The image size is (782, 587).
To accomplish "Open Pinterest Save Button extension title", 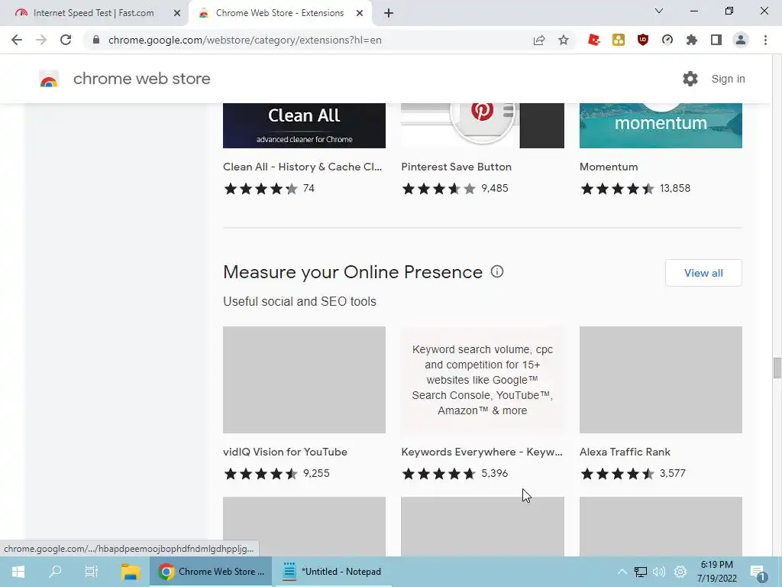I will pos(457,167).
